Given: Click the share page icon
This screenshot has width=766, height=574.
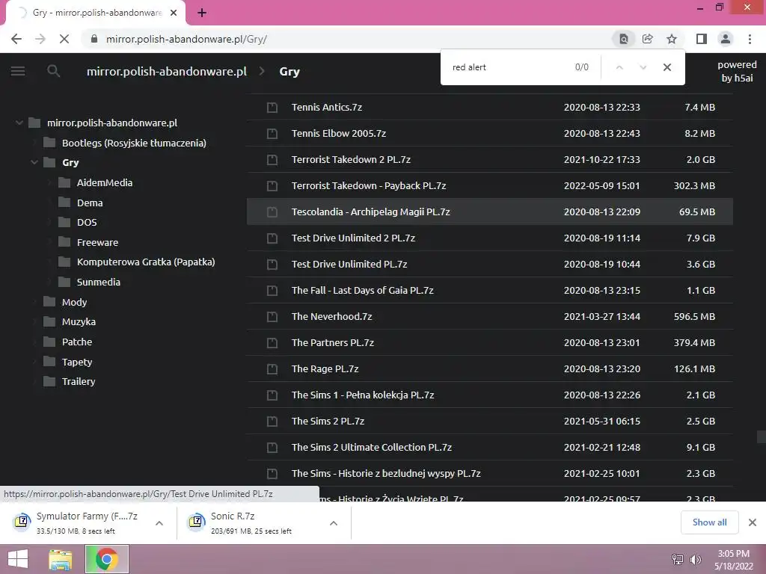Looking at the screenshot, I should tap(648, 39).
